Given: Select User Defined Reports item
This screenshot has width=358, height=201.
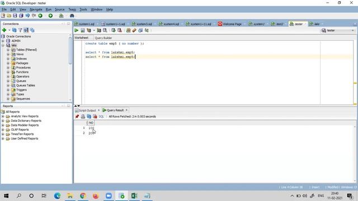Looking at the screenshot, I should point(25,138).
